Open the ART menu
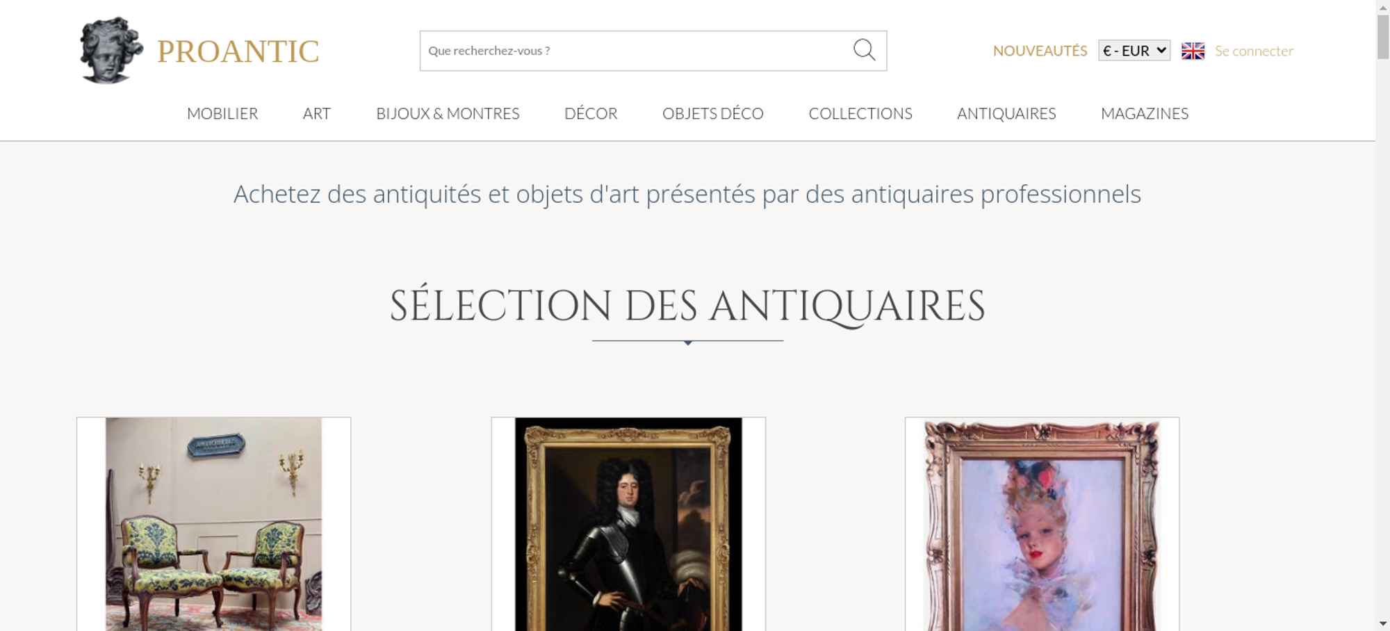 click(317, 113)
